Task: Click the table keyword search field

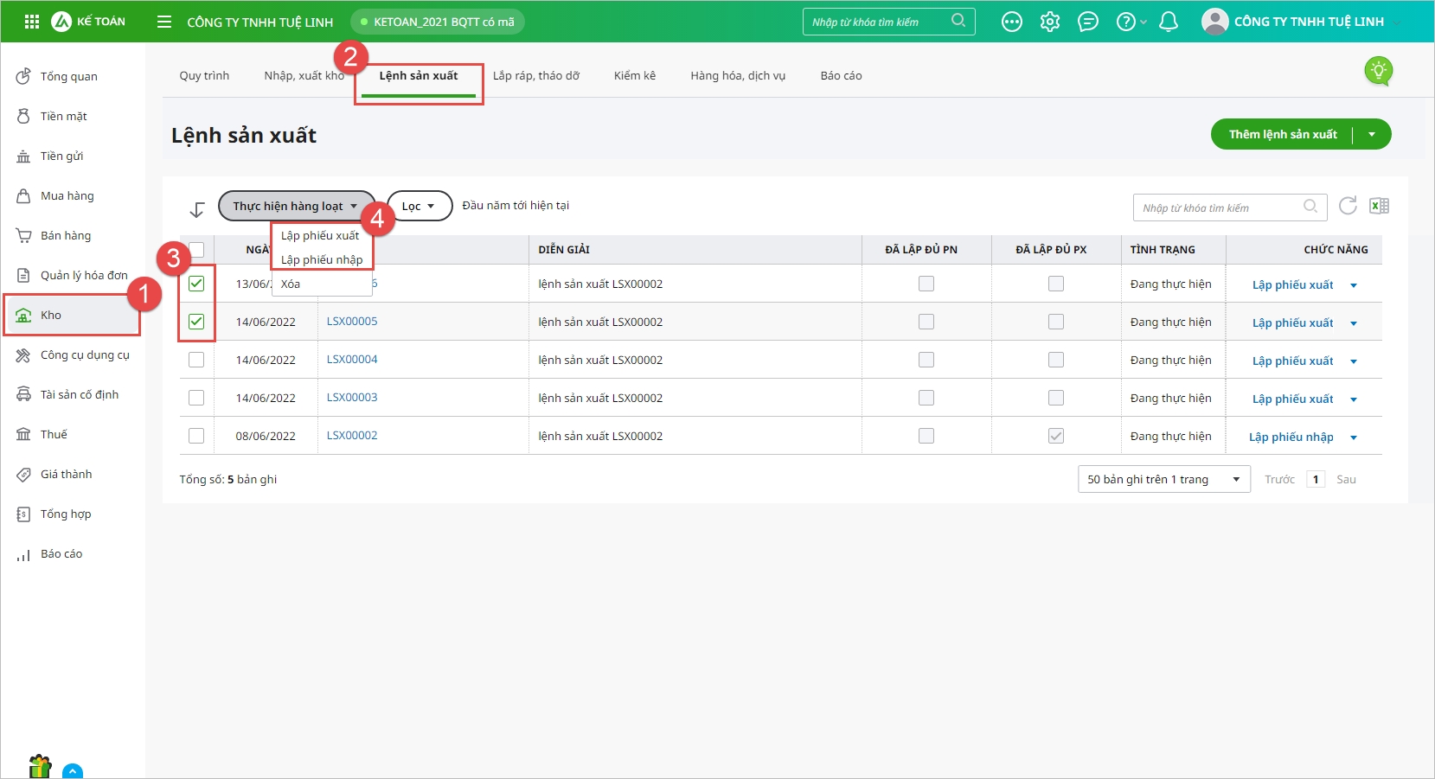Action: (1220, 208)
